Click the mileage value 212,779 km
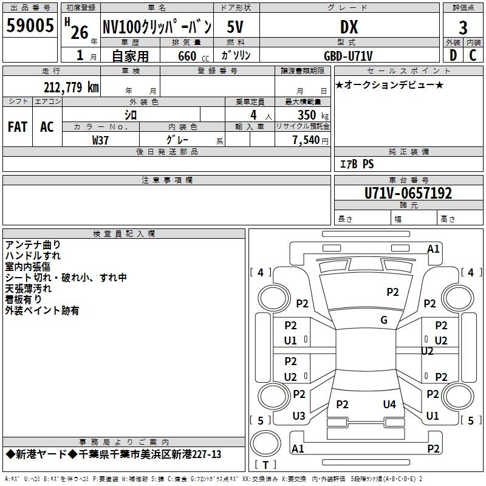This screenshot has height=486, width=486. (71, 87)
